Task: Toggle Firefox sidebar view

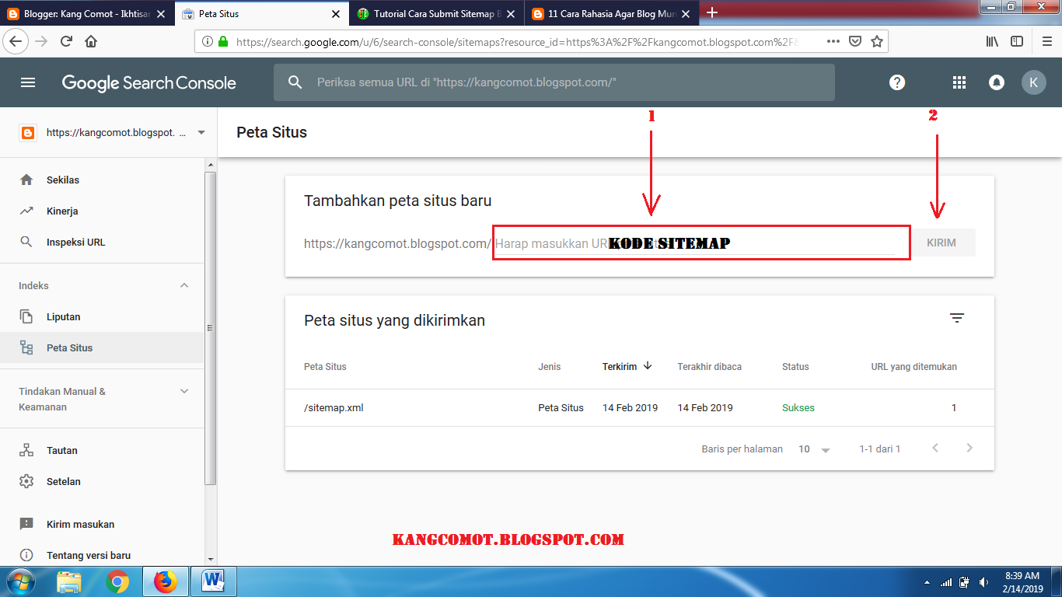Action: tap(1016, 41)
